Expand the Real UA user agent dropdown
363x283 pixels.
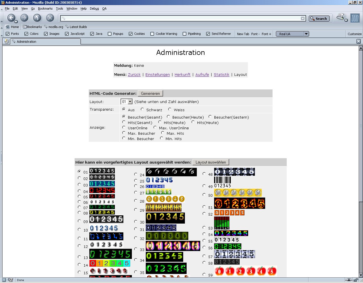tap(306, 34)
